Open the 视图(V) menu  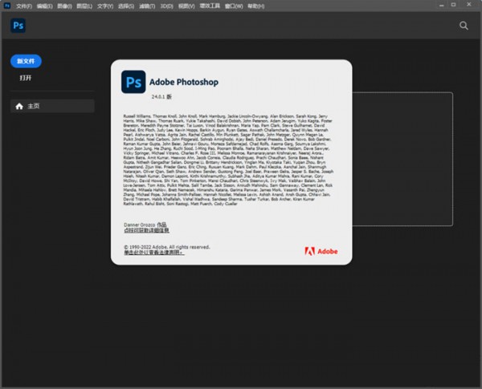pos(186,6)
